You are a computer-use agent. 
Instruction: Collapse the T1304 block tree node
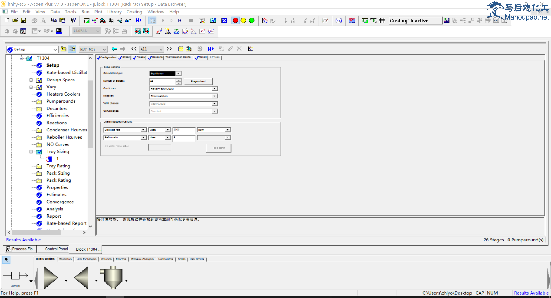click(21, 58)
